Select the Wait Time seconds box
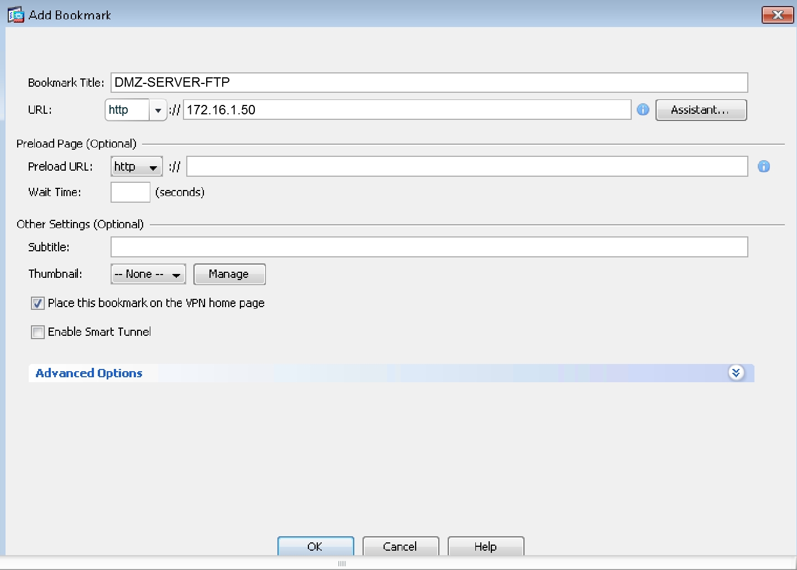The image size is (797, 570). 130,192
